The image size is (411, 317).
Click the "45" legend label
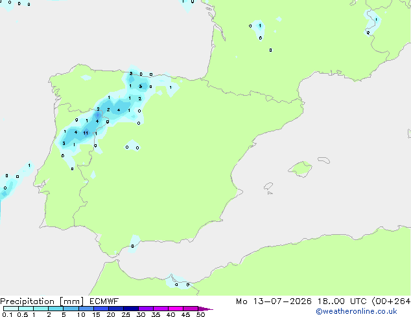(x=185, y=314)
